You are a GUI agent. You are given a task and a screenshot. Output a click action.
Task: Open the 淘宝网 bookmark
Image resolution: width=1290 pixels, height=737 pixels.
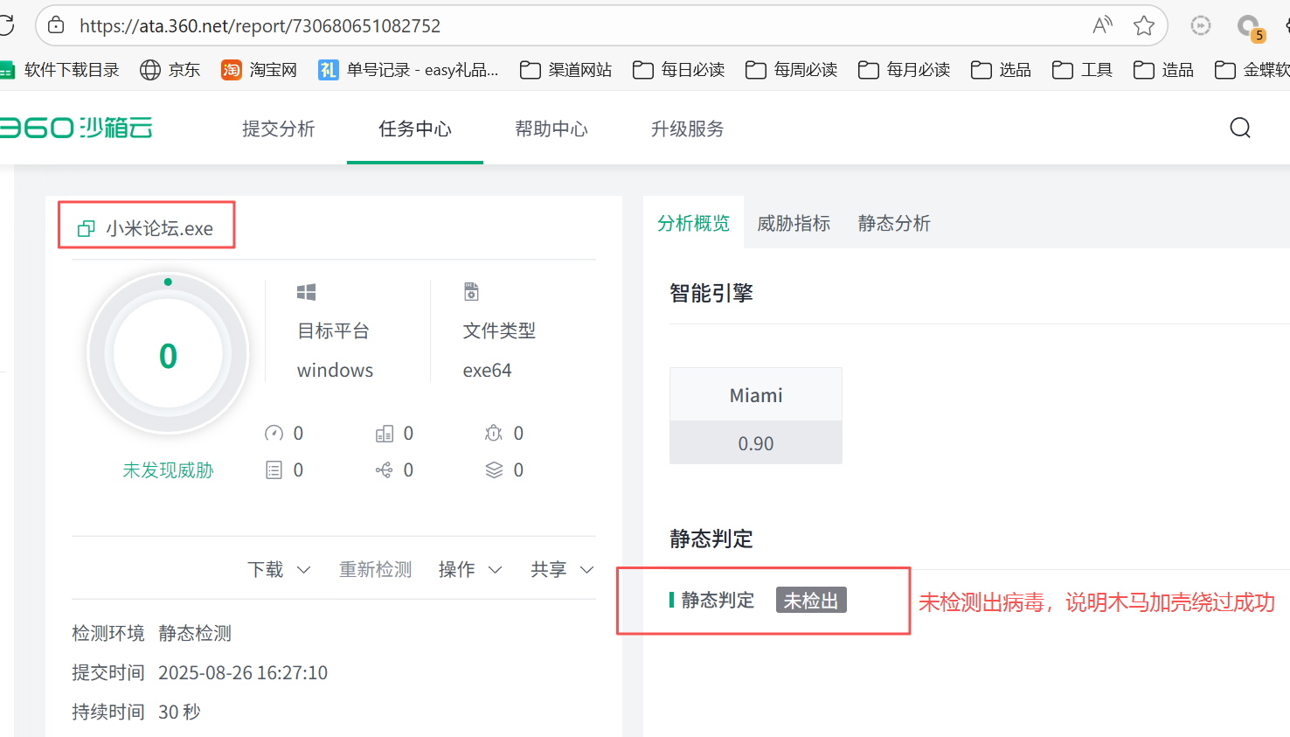coord(260,70)
